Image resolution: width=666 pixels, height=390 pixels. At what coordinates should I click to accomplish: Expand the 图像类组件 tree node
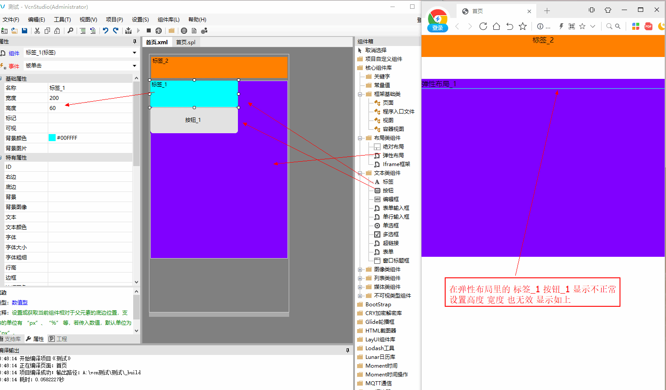click(360, 269)
